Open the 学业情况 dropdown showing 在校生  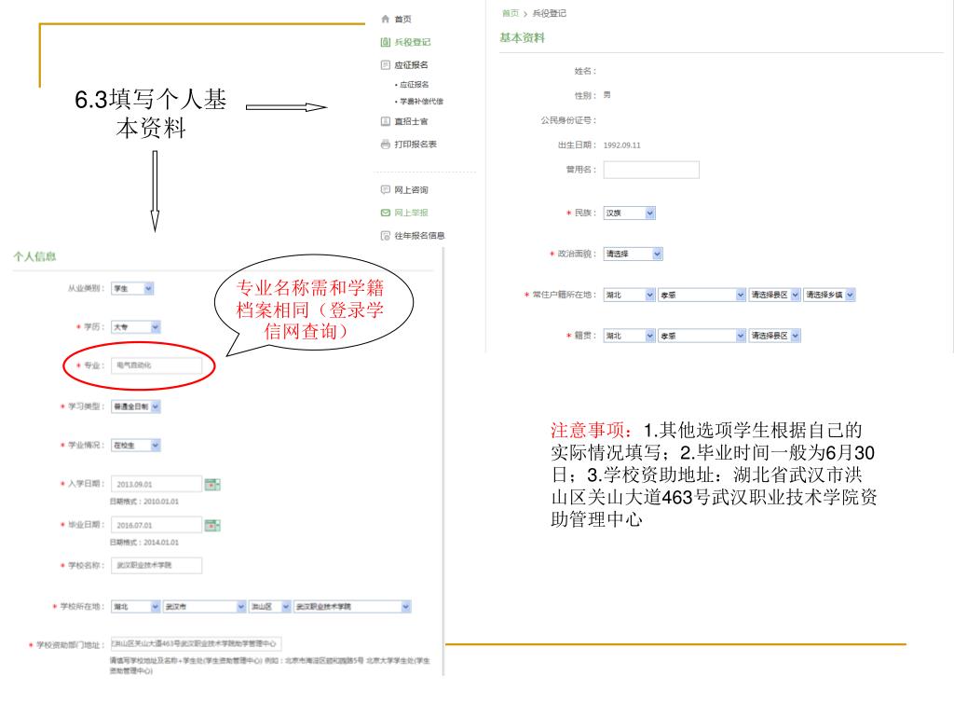coord(135,446)
